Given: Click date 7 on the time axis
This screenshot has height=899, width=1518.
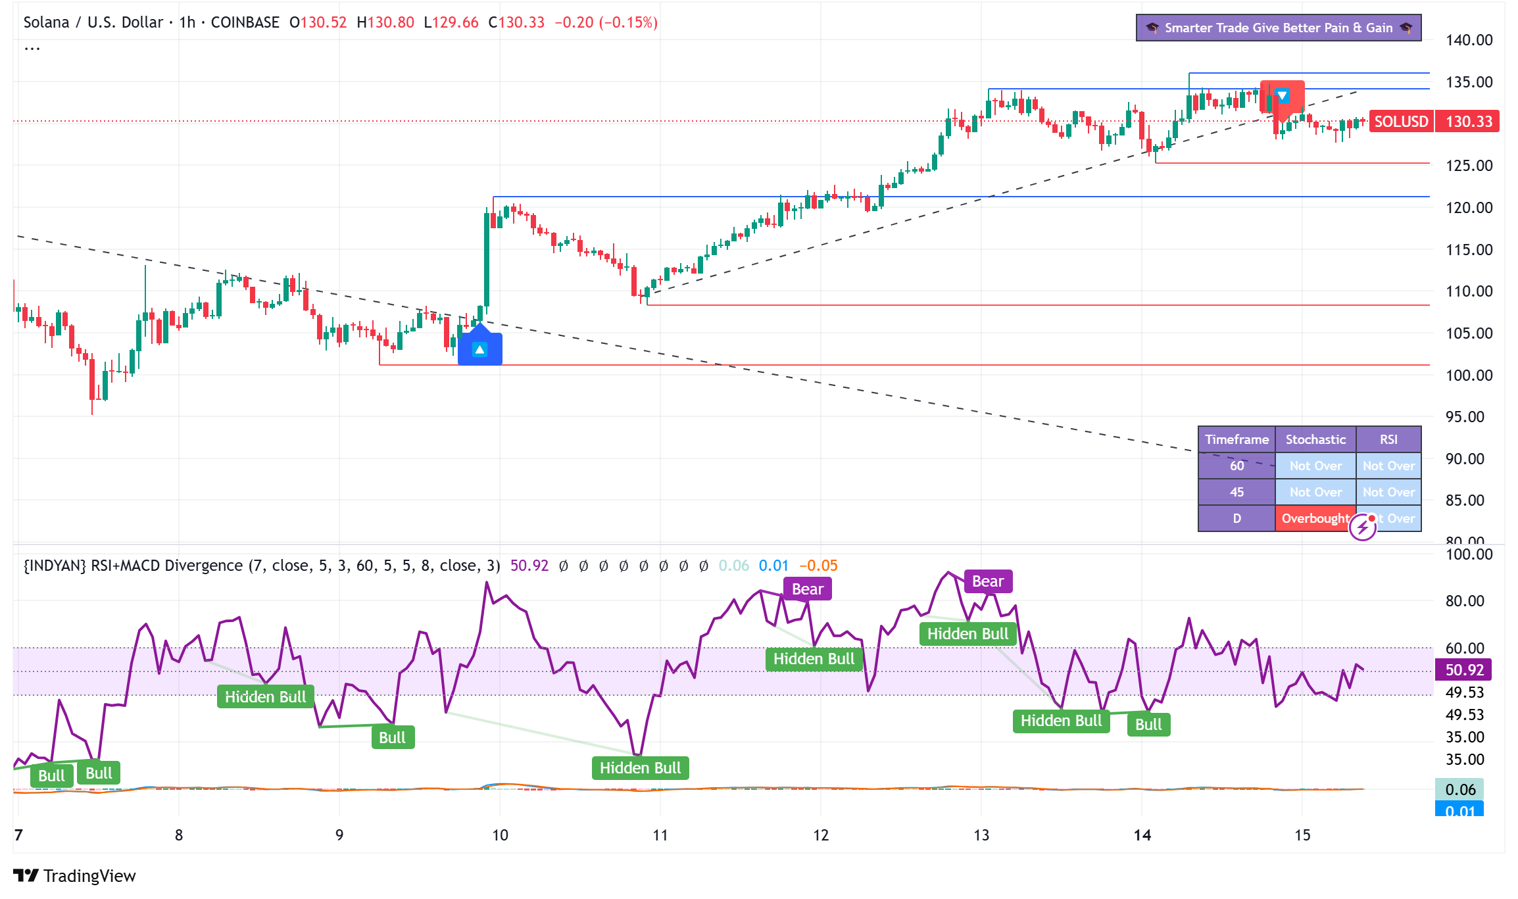Looking at the screenshot, I should point(18,835).
